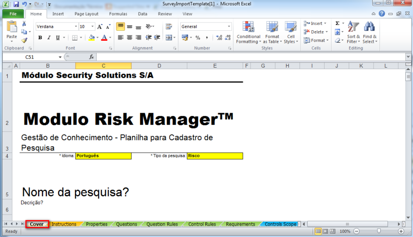Select column C header
The image size is (413, 237).
coord(103,66)
